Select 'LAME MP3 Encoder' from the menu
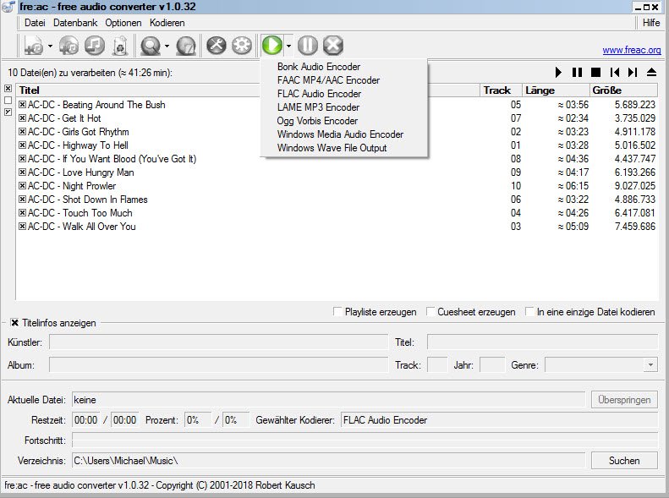Viewport: 669px width, 498px height. 318,107
